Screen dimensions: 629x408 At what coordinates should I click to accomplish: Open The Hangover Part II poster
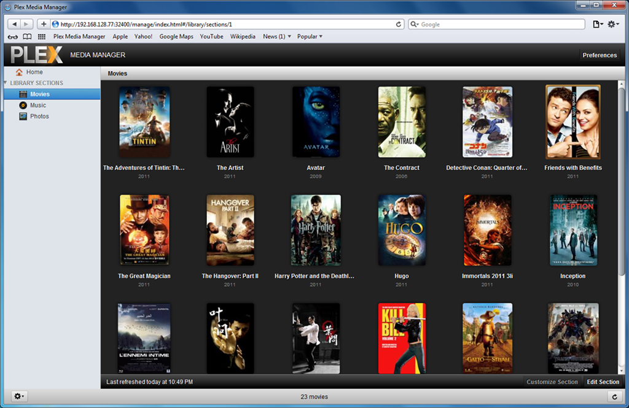coord(230,230)
